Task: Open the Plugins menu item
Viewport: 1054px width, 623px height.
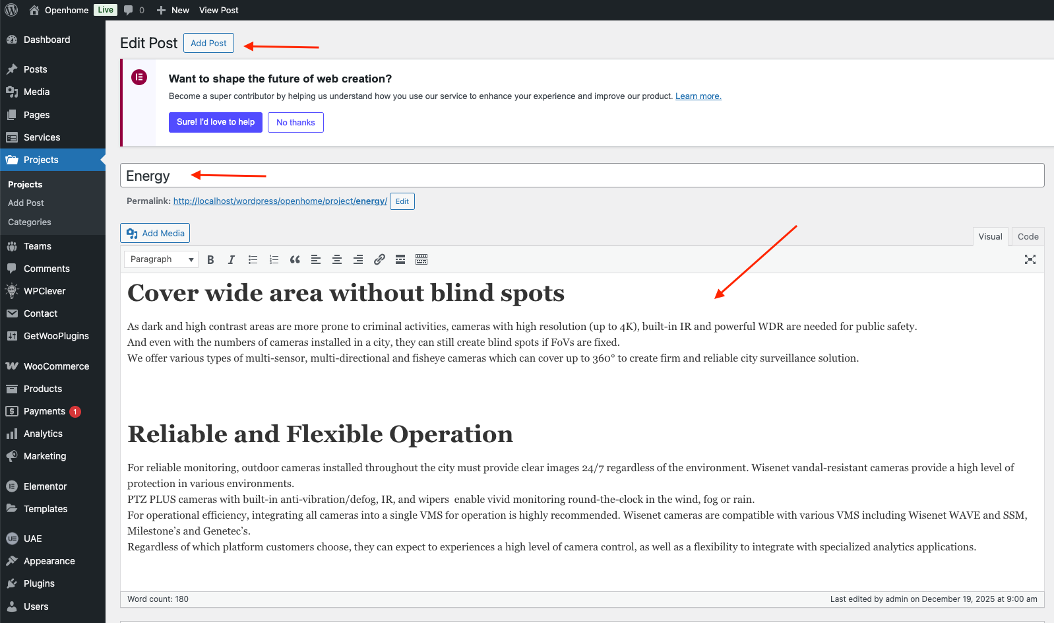Action: pyautogui.click(x=39, y=583)
